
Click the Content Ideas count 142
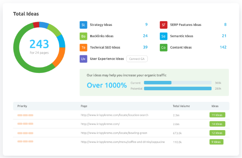pyautogui.click(x=223, y=47)
